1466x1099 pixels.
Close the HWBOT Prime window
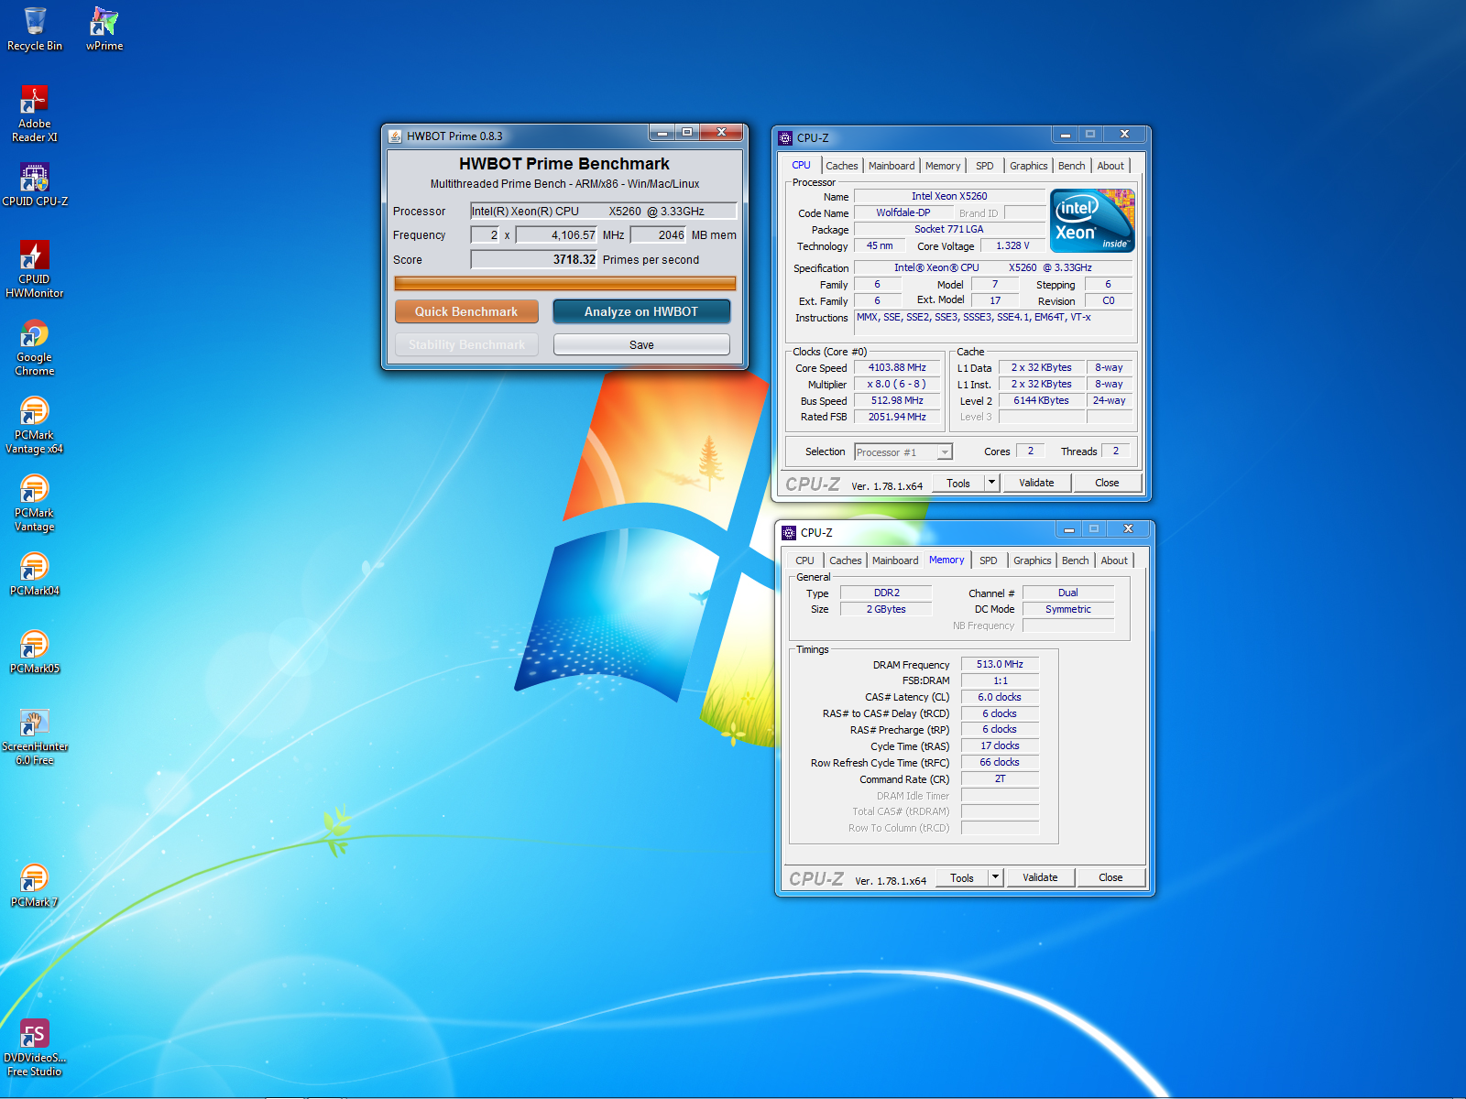coord(722,133)
